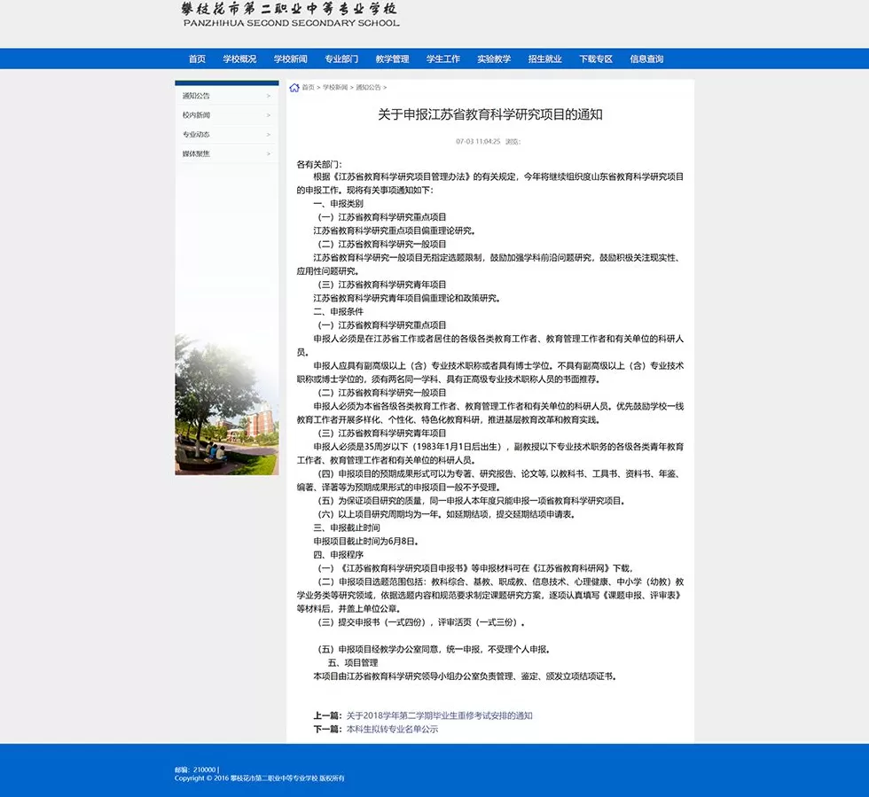Click the article title 关于申报江苏省教育科学研究项目的通知

[x=489, y=114]
